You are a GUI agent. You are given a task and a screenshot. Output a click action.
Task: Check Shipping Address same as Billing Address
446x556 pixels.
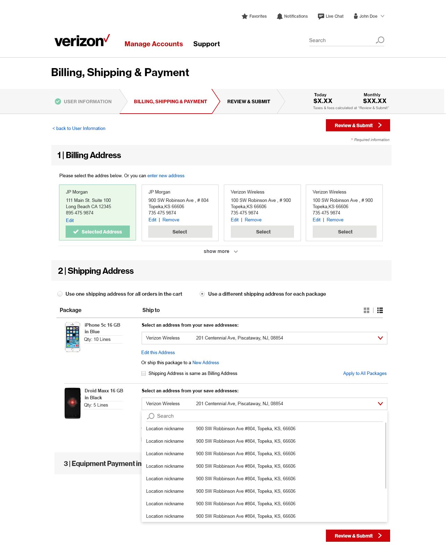(x=144, y=374)
